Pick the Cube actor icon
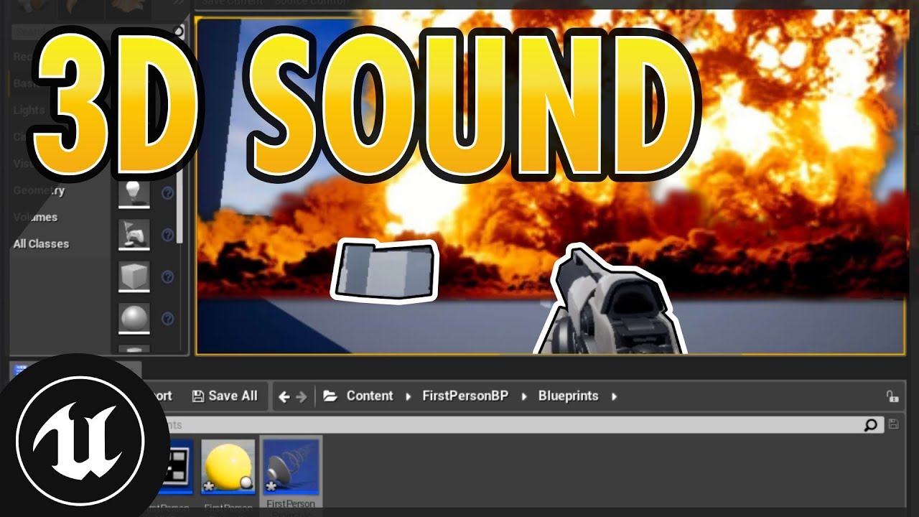 134,276
